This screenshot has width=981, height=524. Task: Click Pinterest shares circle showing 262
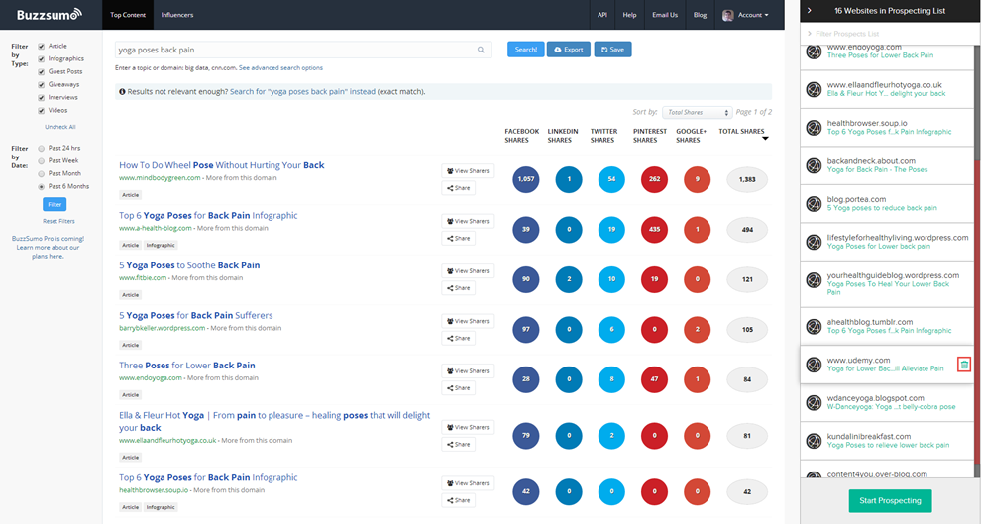654,179
